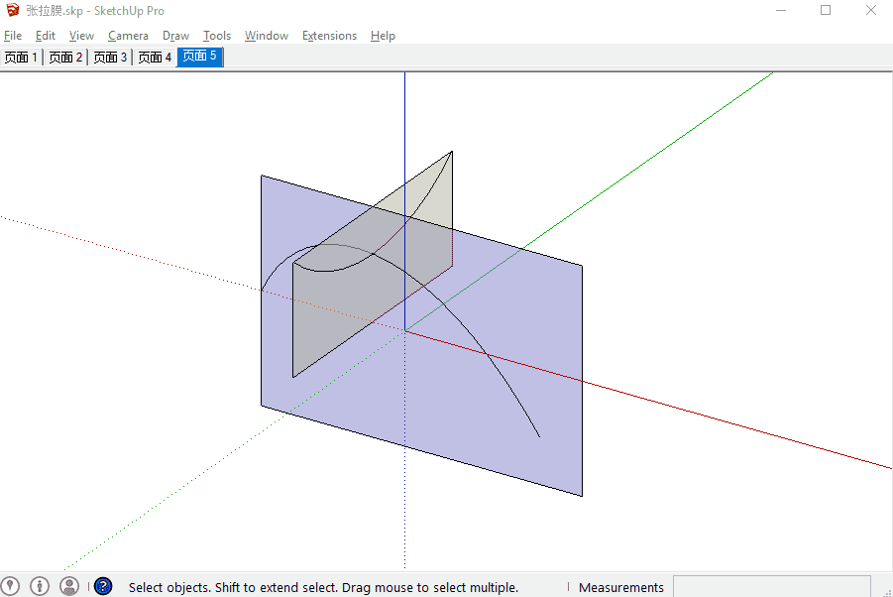Open the Draw menu
Viewport: 893px width, 597px height.
tap(175, 36)
